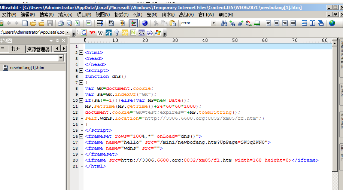This screenshot has width=343, height=190.
Task: Click the globe view-in-browser icon
Action: coord(332,23)
